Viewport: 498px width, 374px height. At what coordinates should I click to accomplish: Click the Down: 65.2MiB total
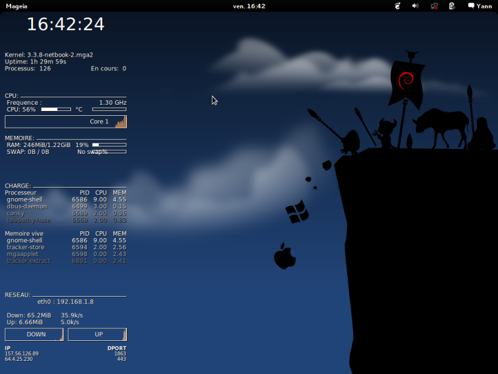coord(29,315)
